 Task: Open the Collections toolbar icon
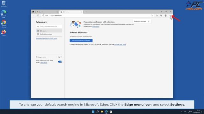coord(161,16)
